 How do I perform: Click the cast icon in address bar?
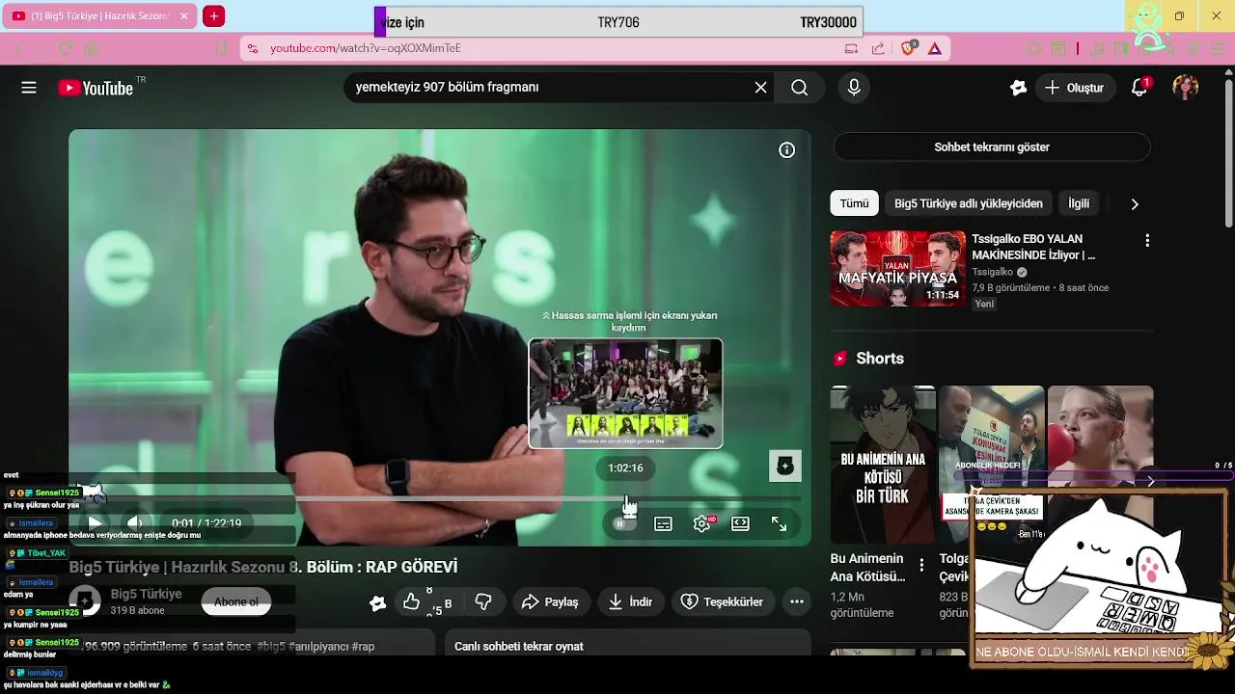(851, 48)
